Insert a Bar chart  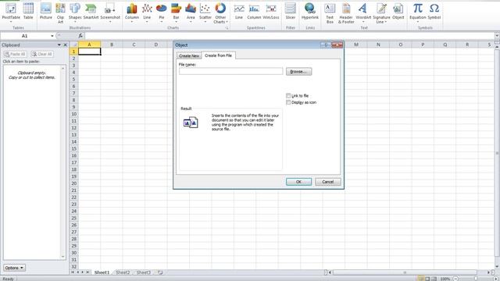pyautogui.click(x=176, y=12)
